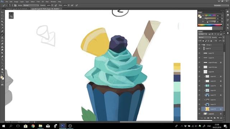The image size is (230, 129).
Task: Click the brush Opacity value field
Action: coord(49,5)
